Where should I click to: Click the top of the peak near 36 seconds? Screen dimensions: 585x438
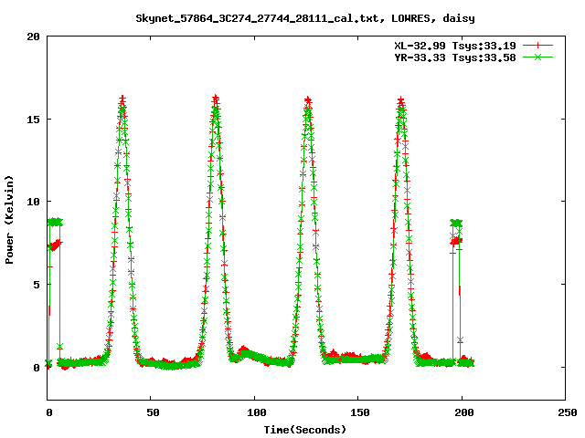(122, 100)
